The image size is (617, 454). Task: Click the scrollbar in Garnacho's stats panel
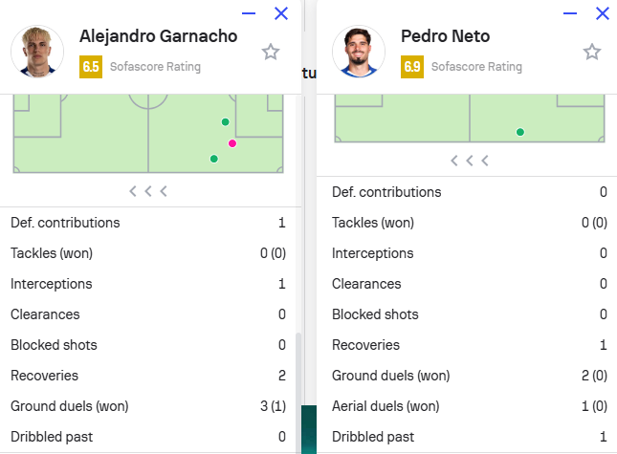pyautogui.click(x=298, y=393)
